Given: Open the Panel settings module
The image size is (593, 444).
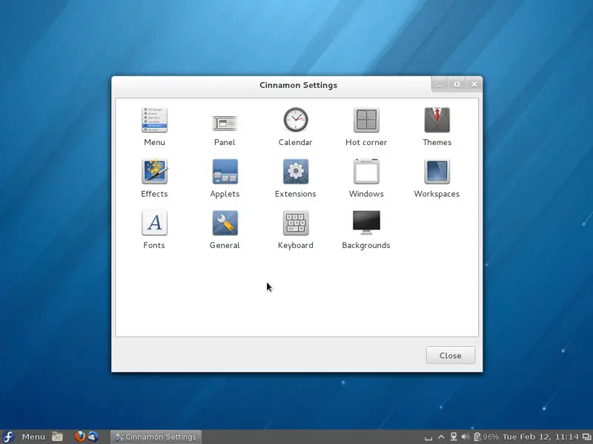Looking at the screenshot, I should [225, 127].
